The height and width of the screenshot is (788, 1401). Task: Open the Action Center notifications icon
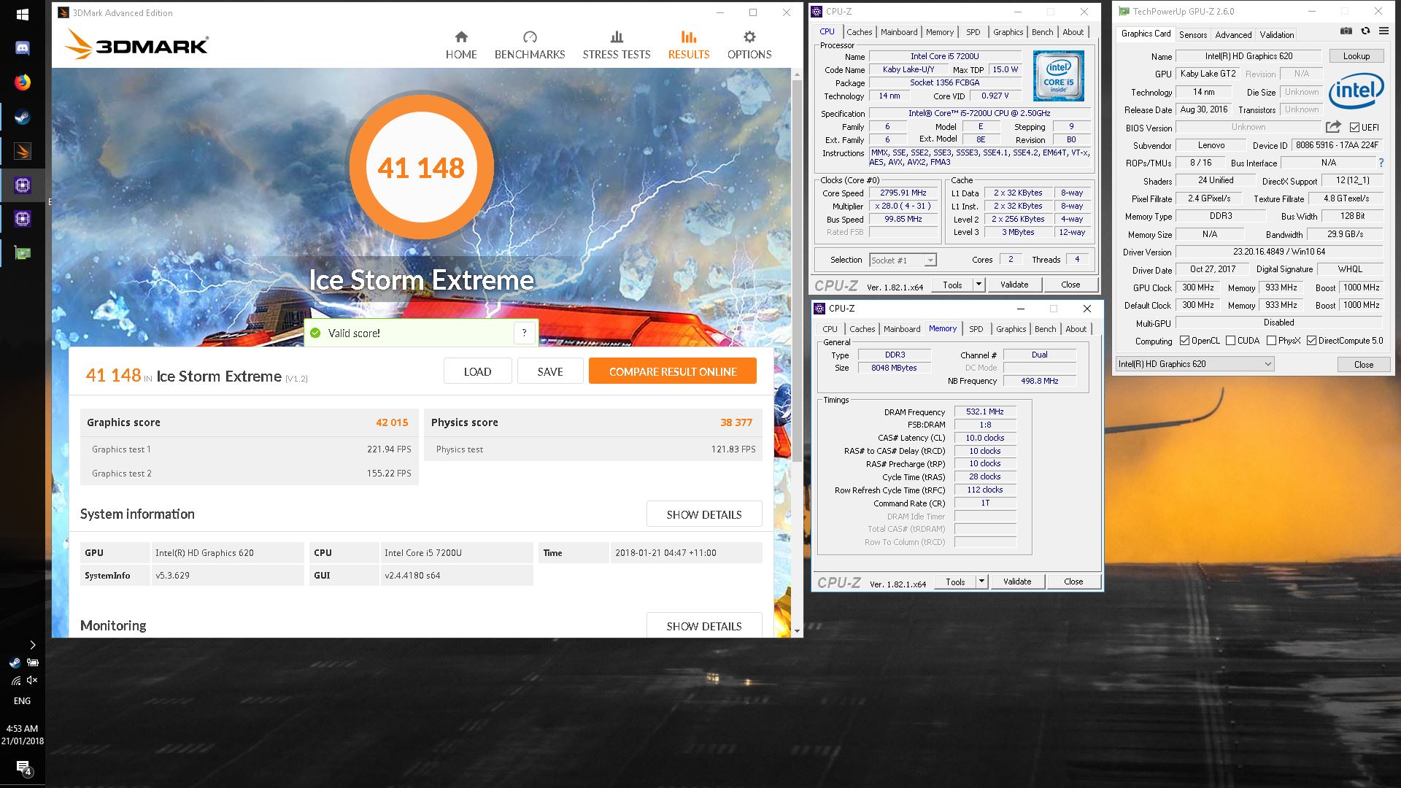click(23, 768)
